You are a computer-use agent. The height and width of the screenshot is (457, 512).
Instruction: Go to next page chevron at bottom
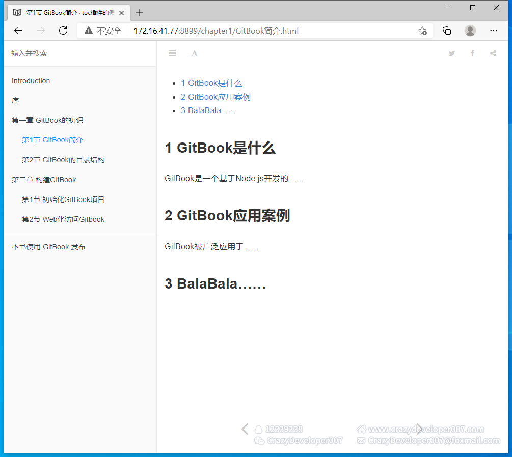(419, 429)
